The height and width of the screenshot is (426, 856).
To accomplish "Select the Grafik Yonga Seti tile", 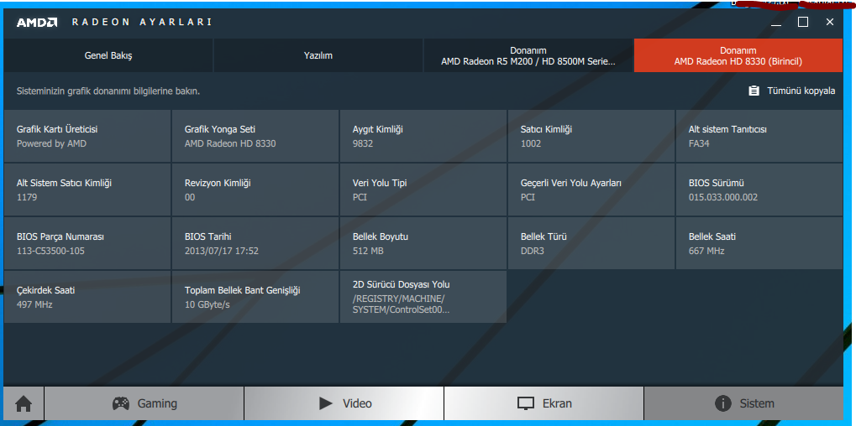I will pos(255,136).
